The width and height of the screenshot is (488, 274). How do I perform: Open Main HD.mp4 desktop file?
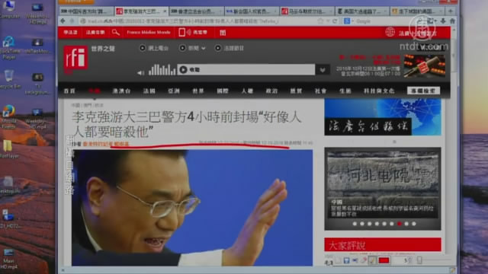click(8, 259)
